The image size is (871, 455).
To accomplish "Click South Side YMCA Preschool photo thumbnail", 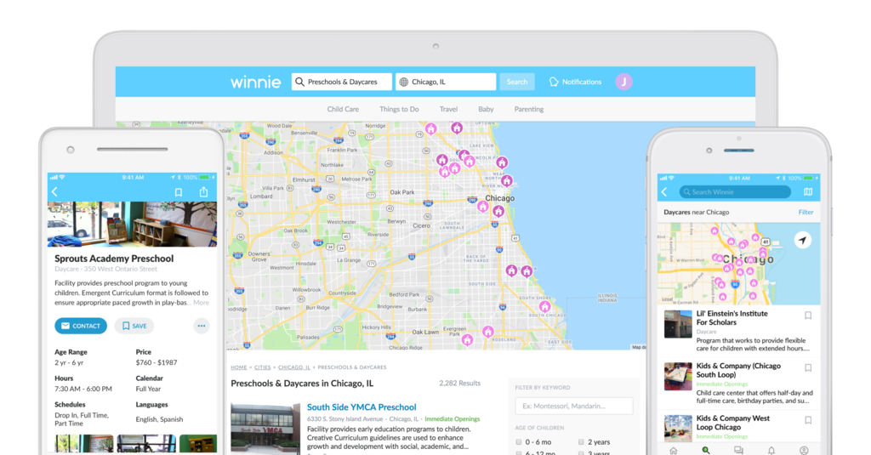I will click(x=265, y=429).
